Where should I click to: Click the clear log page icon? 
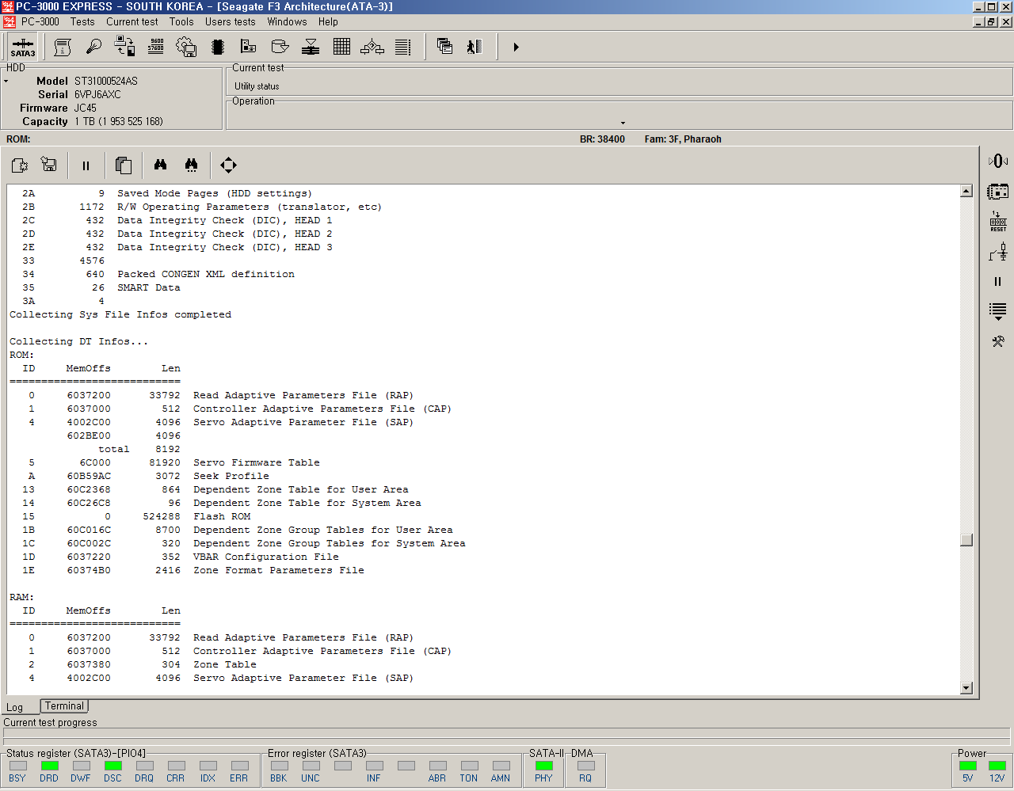pos(20,165)
